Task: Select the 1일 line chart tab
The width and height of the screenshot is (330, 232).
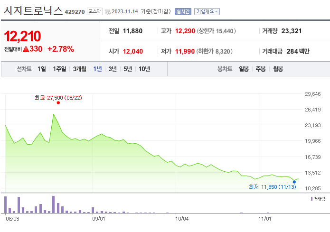Action: 42,69
